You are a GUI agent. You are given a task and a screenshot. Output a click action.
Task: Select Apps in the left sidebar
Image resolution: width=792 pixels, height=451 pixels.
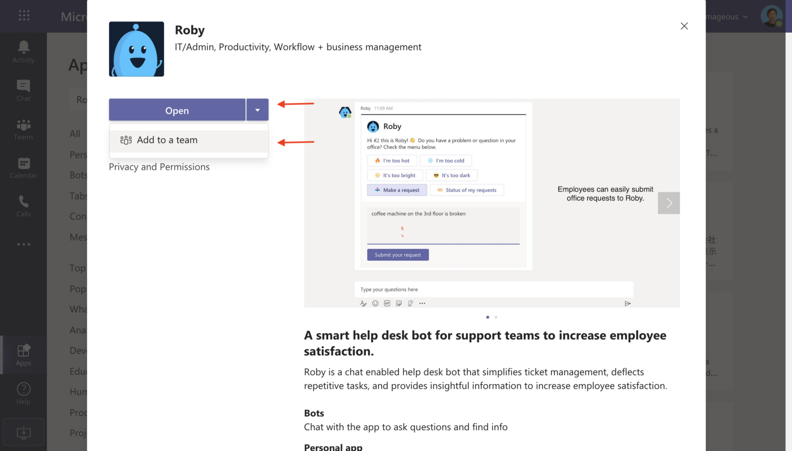(x=23, y=355)
